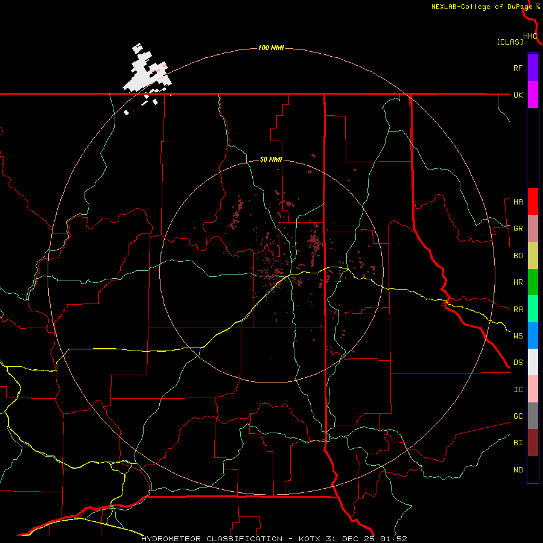543x543 pixels.
Task: Click the GC legend label
Action: [x=518, y=416]
